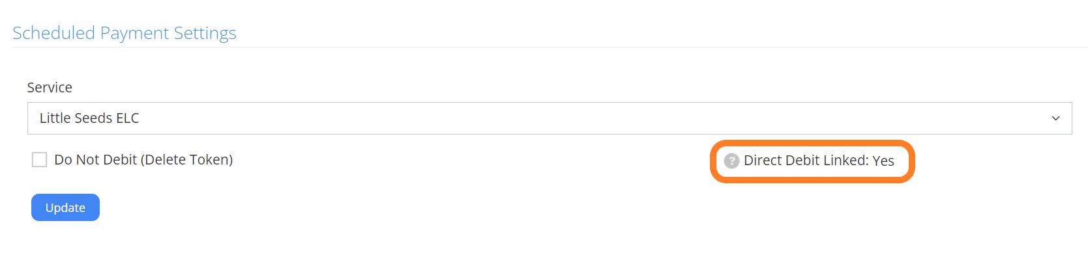
Task: Click the "Direct Debit Linked: Yes" text
Action: pyautogui.click(x=819, y=161)
